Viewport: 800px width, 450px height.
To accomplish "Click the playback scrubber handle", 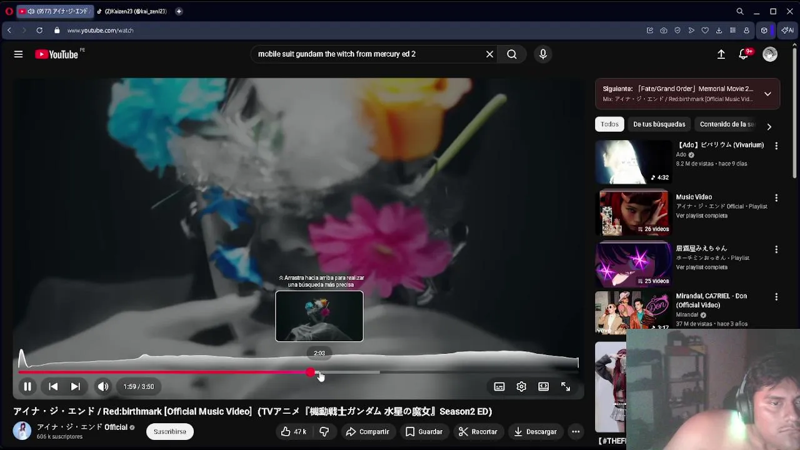I will click(x=311, y=372).
